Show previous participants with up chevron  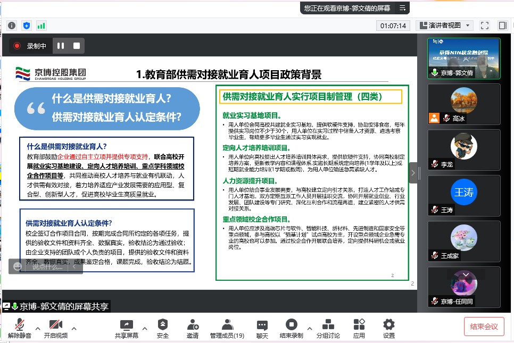pyautogui.click(x=466, y=60)
